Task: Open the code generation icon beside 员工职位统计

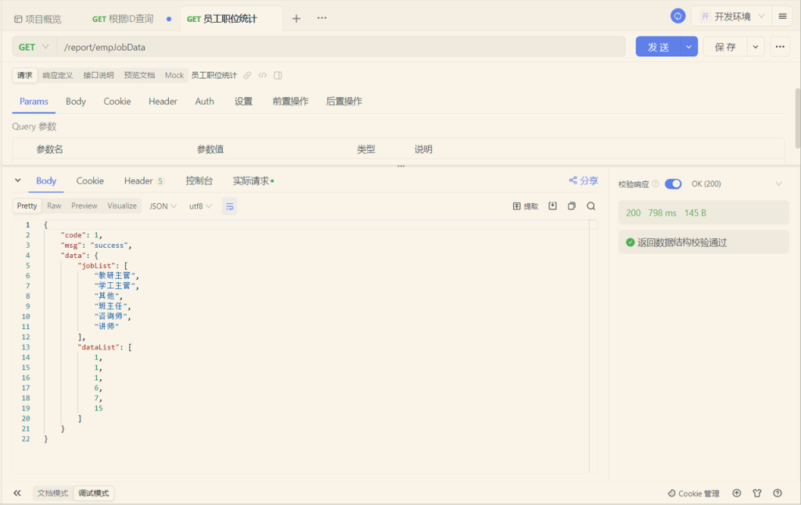Action: tap(263, 76)
